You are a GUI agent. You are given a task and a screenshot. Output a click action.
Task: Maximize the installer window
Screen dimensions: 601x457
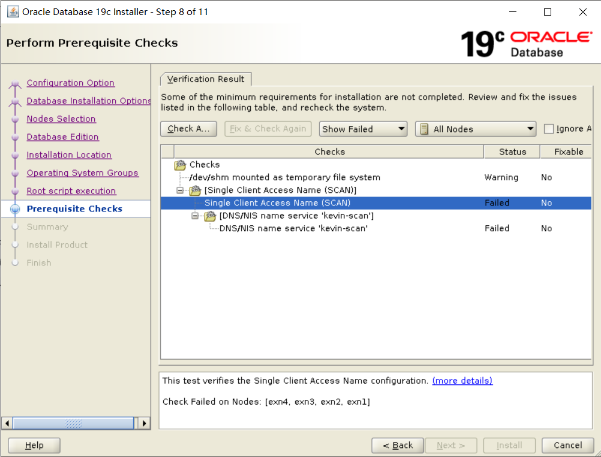pos(548,12)
